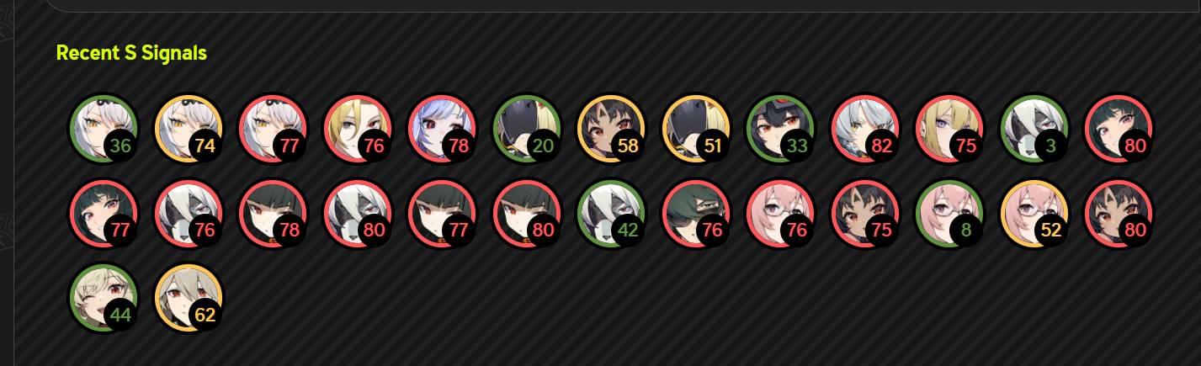Select the yellow-ringed avatar showing 74

pyautogui.click(x=188, y=128)
